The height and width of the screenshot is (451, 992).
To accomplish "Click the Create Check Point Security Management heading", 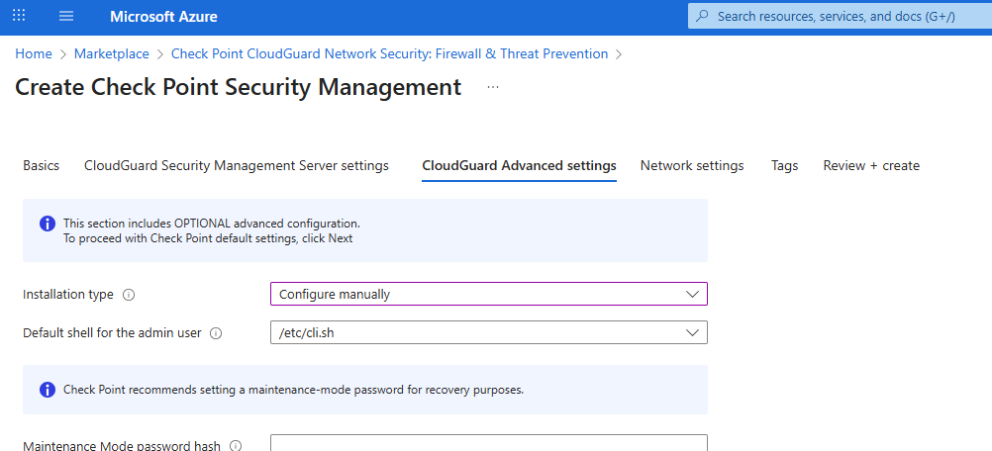I will coord(238,87).
